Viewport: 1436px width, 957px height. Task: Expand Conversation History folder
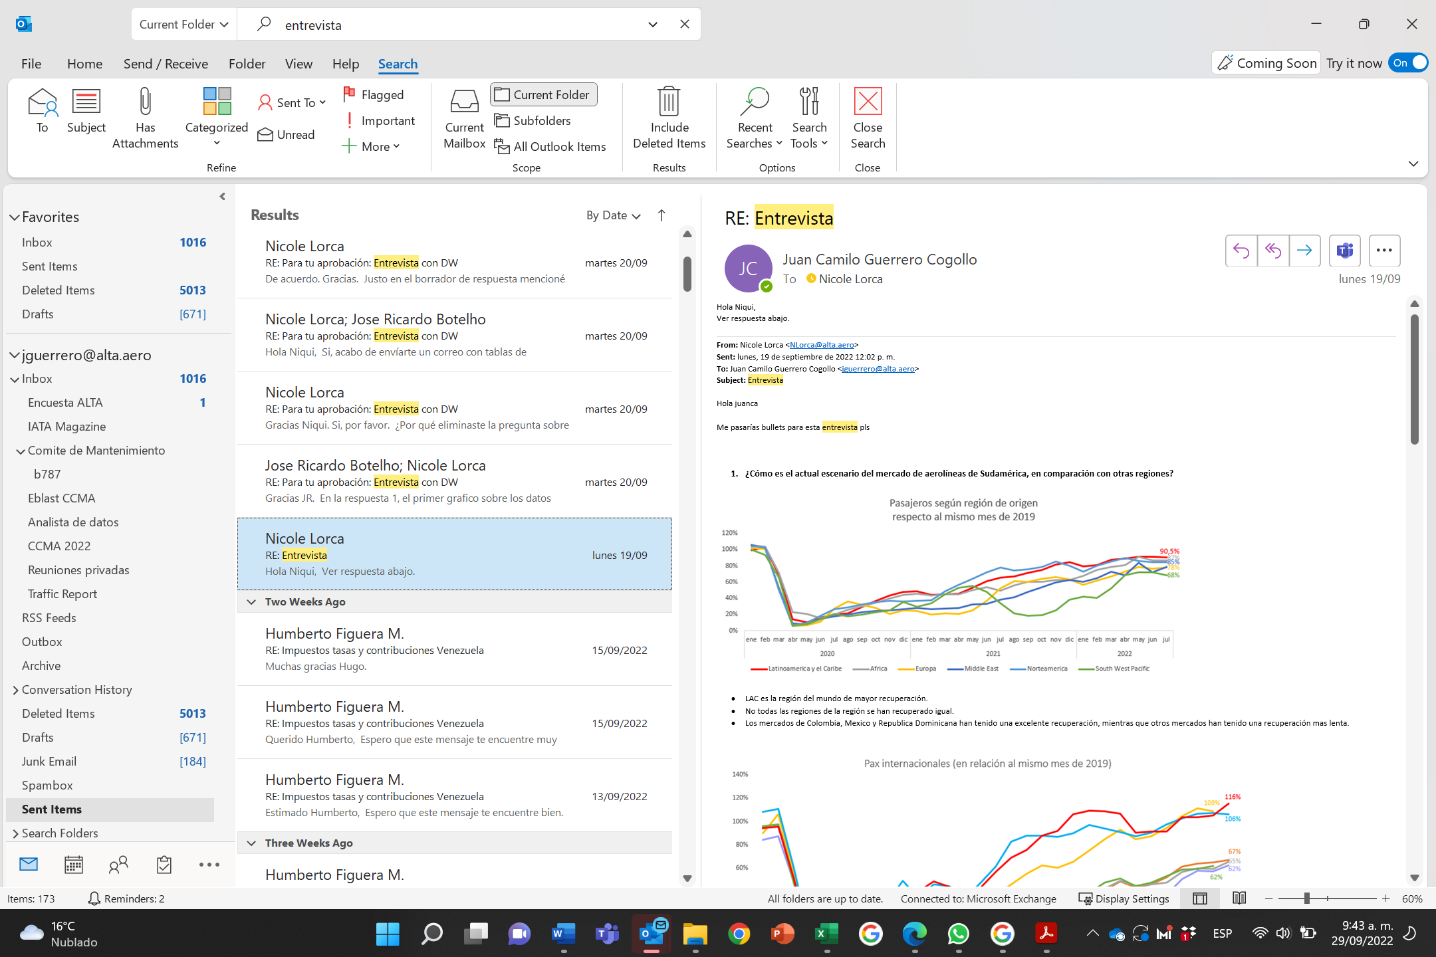15,690
